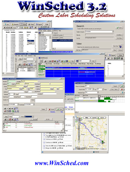Go to first page in Report window

pos(5,28)
